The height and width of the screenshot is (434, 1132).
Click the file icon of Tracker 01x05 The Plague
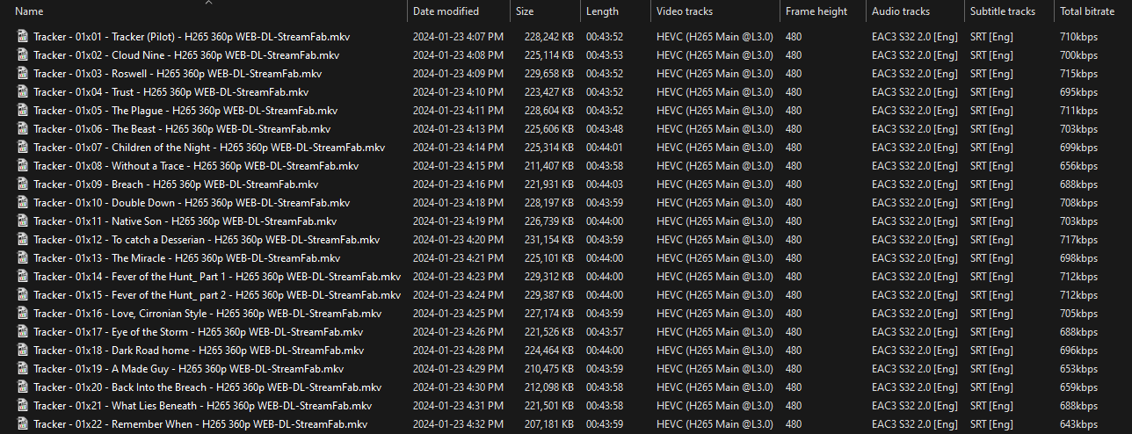click(23, 111)
